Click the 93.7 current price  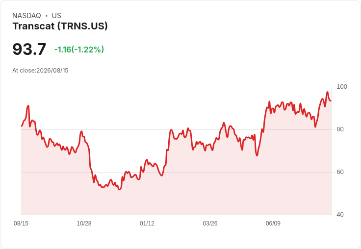point(29,49)
